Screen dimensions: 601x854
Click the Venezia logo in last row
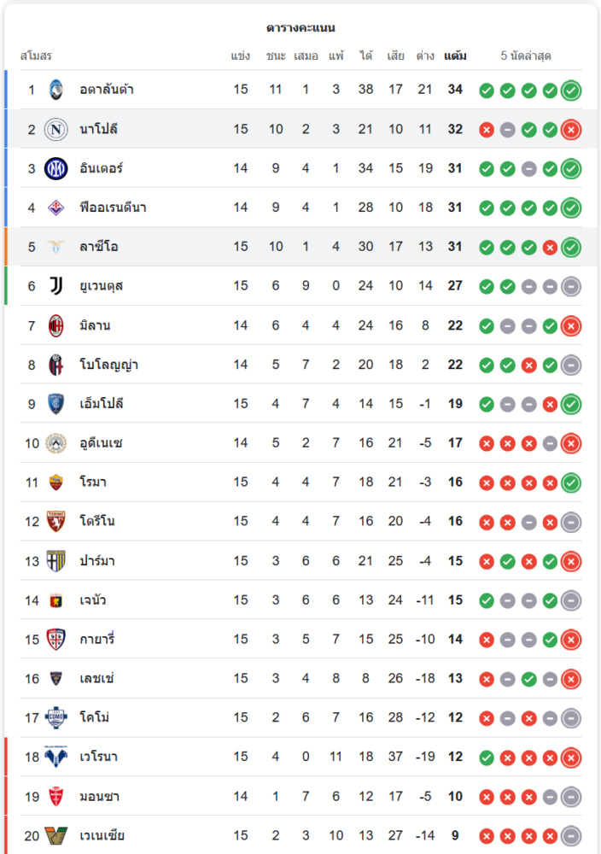pos(55,836)
